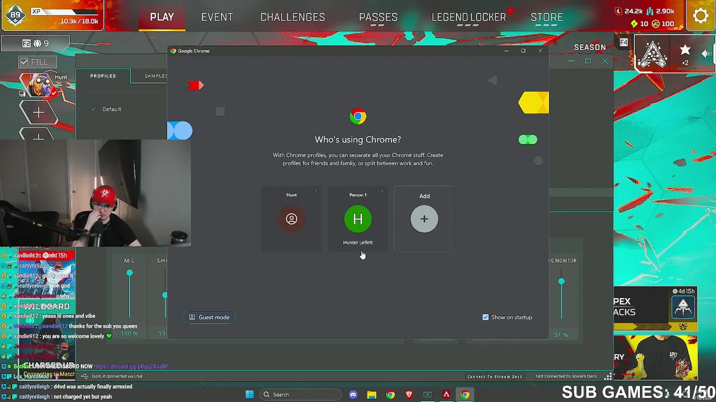Open the Windows Start menu
This screenshot has height=402, width=716.
point(249,394)
